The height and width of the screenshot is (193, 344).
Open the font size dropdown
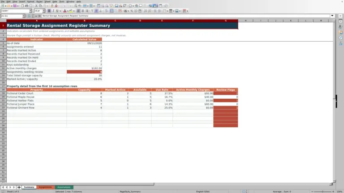point(43,11)
